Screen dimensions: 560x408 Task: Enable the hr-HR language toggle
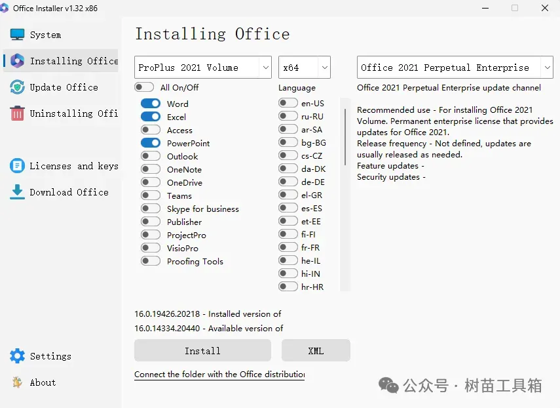click(288, 287)
